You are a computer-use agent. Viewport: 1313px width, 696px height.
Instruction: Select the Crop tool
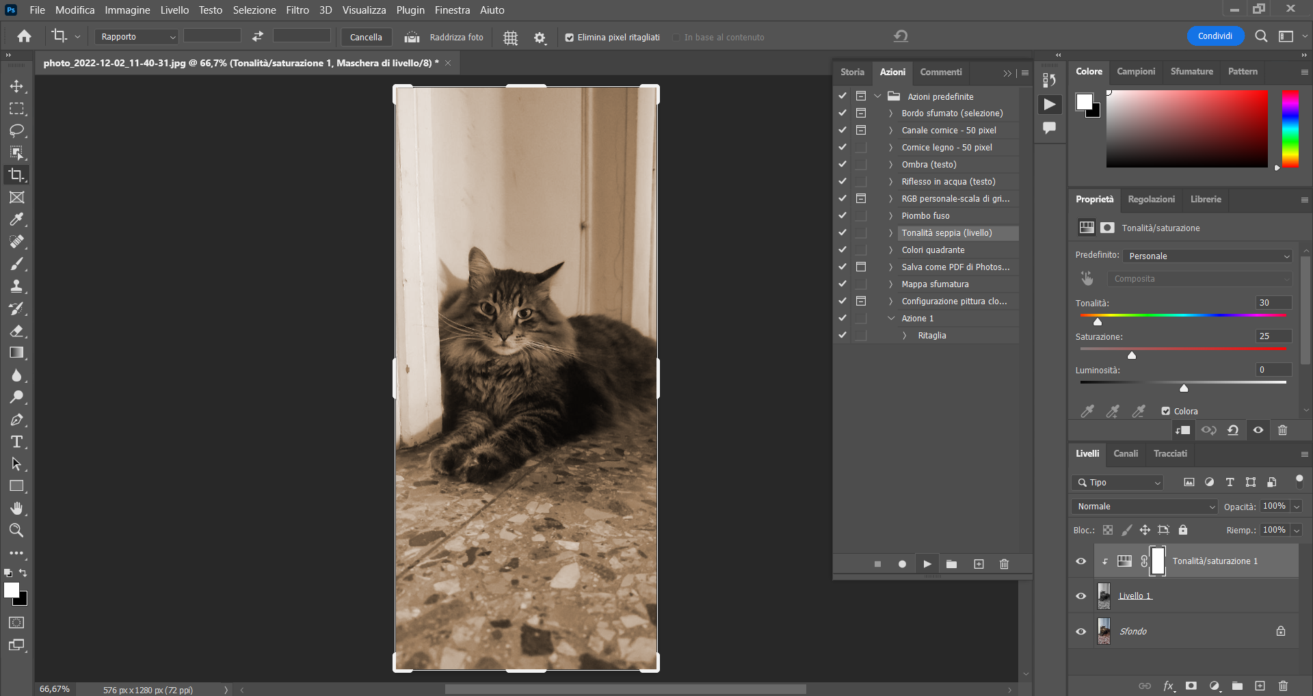coord(16,174)
